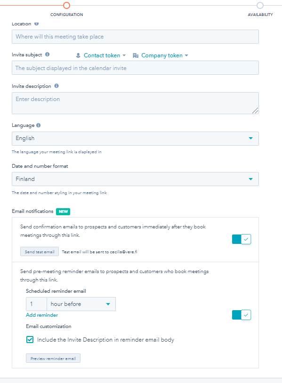Click the Company token building icon
The height and width of the screenshot is (383, 282).
tap(136, 55)
